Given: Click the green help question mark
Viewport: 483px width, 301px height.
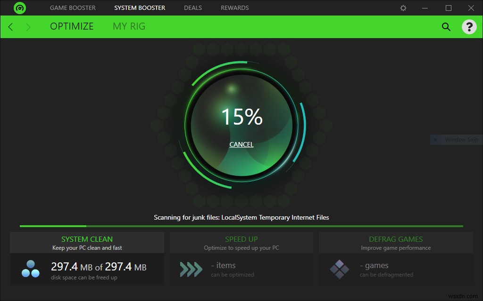Looking at the screenshot, I should [x=469, y=27].
